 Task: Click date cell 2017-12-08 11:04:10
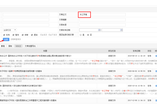tap(137, 100)
